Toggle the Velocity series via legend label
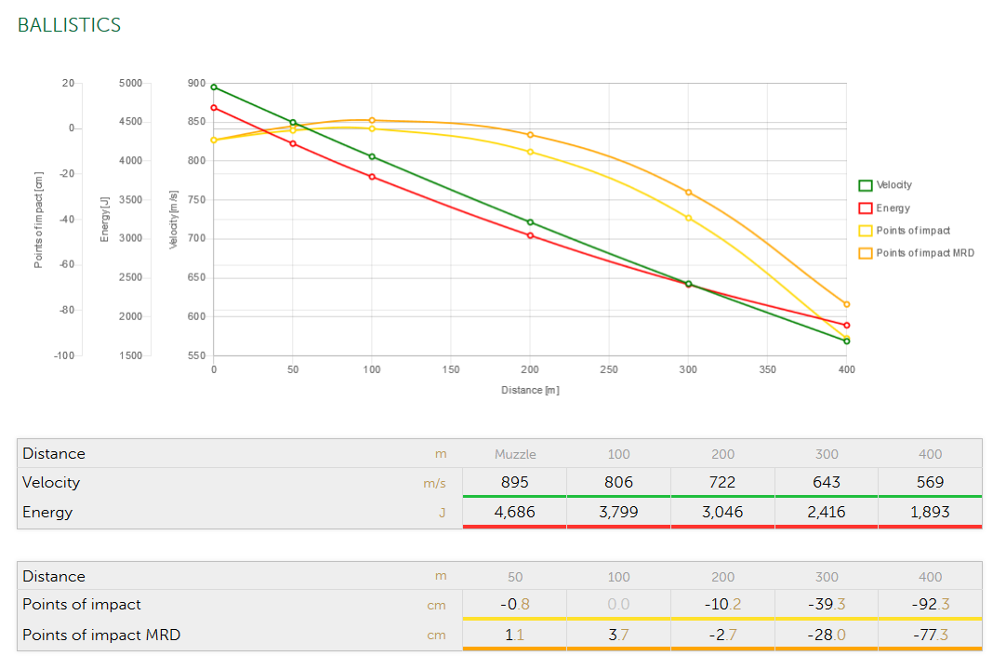The height and width of the screenshot is (669, 1006). point(894,185)
